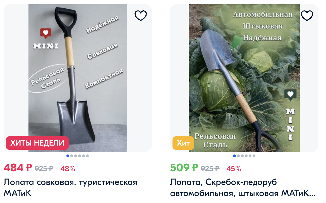Add the scoop shovel to favorites
The image size is (326, 203).
coord(141,15)
